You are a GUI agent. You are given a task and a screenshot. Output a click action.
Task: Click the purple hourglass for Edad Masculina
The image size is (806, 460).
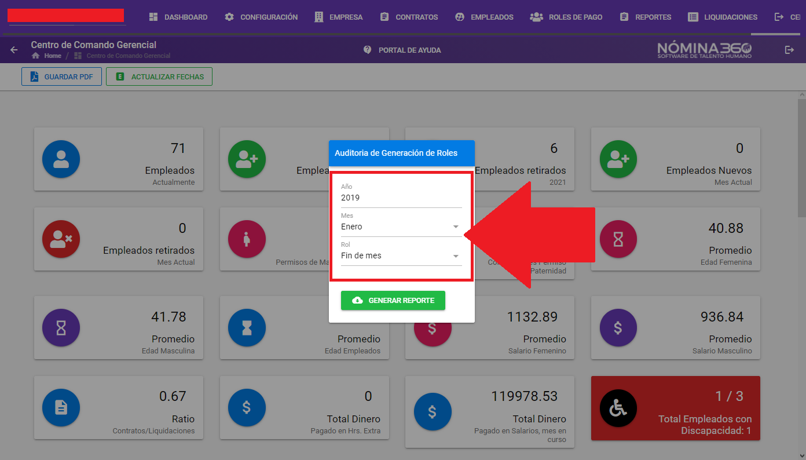[x=61, y=327]
